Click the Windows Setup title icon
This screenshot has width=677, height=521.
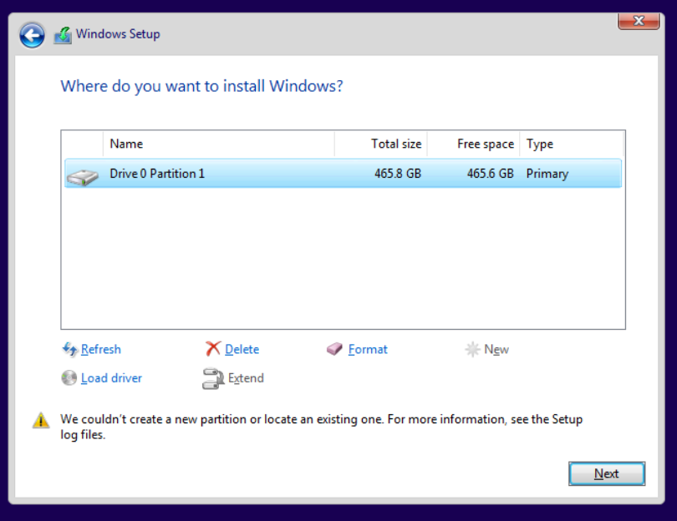coord(63,35)
